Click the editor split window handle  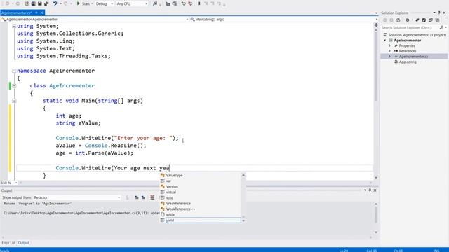point(376,25)
